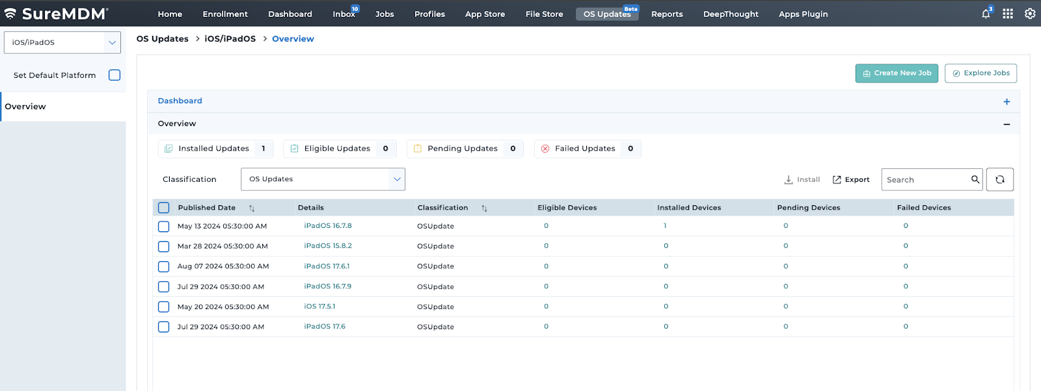Click the Failed Updates count tile
The width and height of the screenshot is (1041, 391).
click(588, 149)
